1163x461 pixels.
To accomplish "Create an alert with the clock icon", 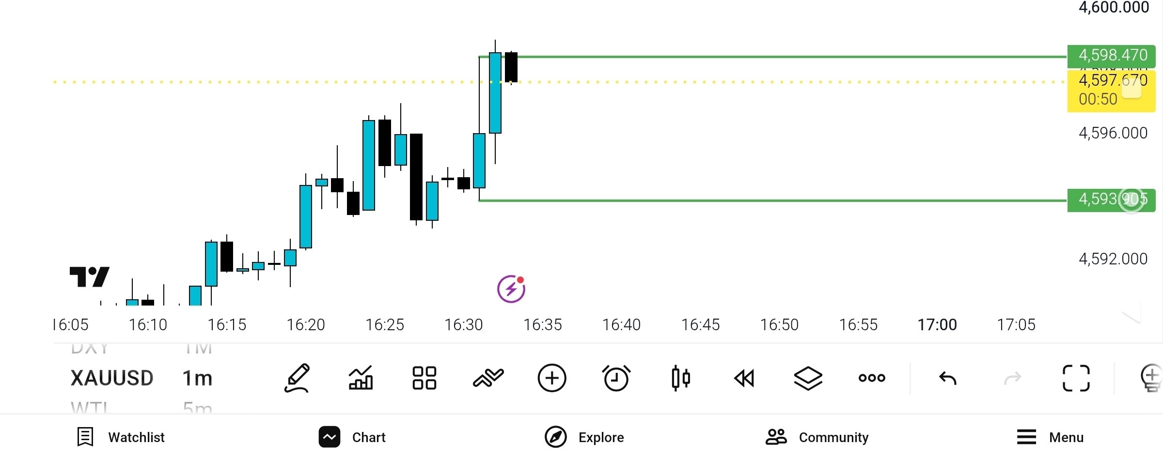I will tap(616, 378).
